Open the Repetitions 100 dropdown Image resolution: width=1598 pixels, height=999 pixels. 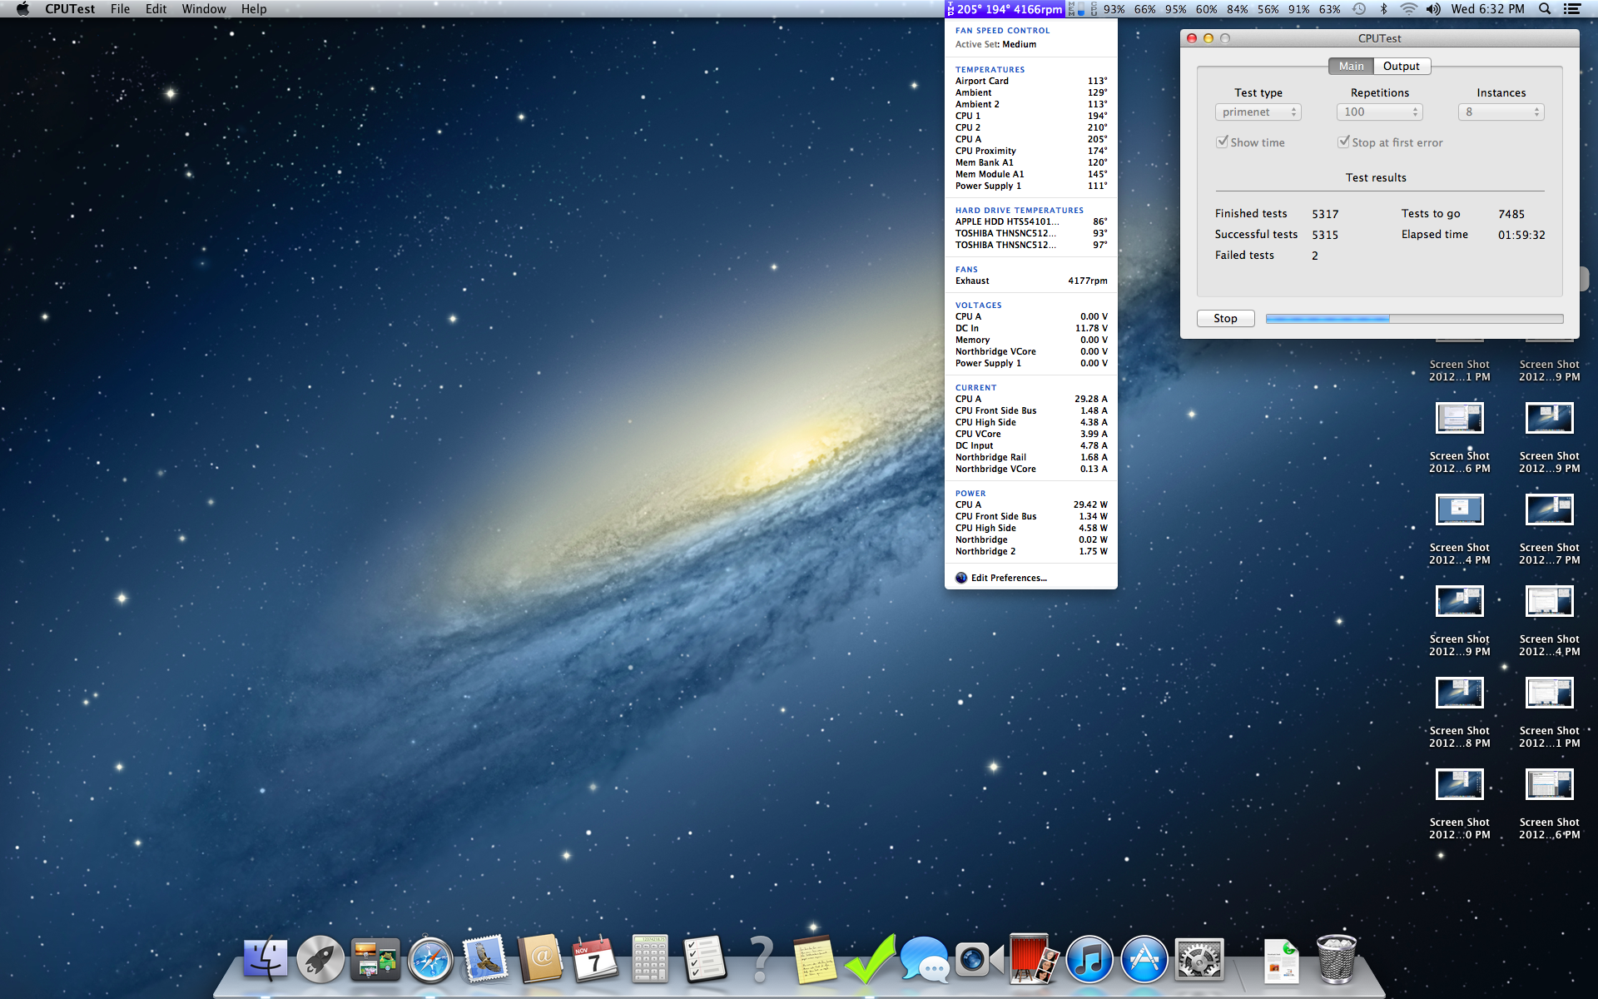[1379, 112]
